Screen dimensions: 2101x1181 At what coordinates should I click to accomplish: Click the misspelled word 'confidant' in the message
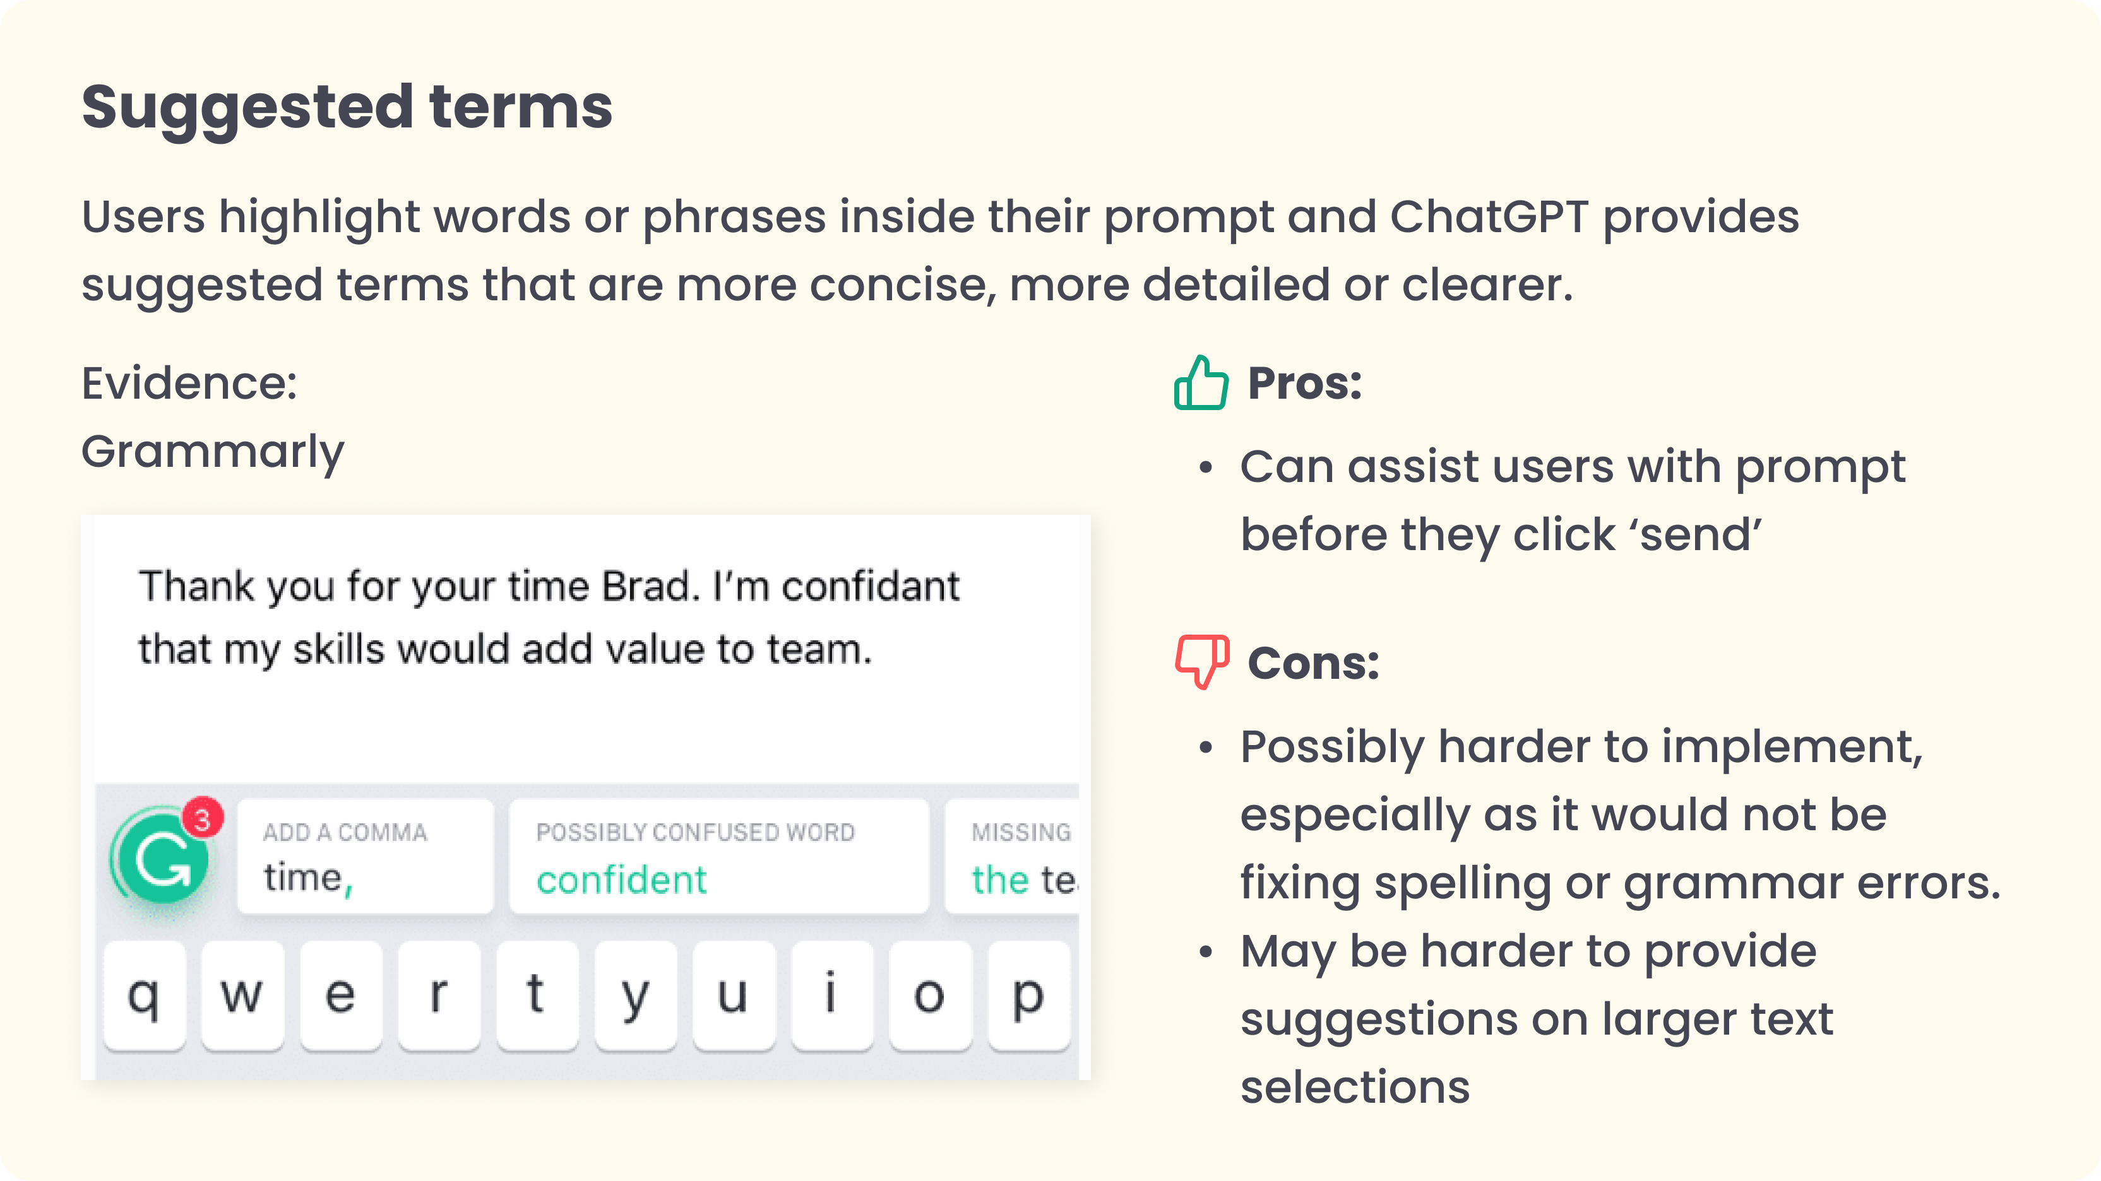pos(869,586)
